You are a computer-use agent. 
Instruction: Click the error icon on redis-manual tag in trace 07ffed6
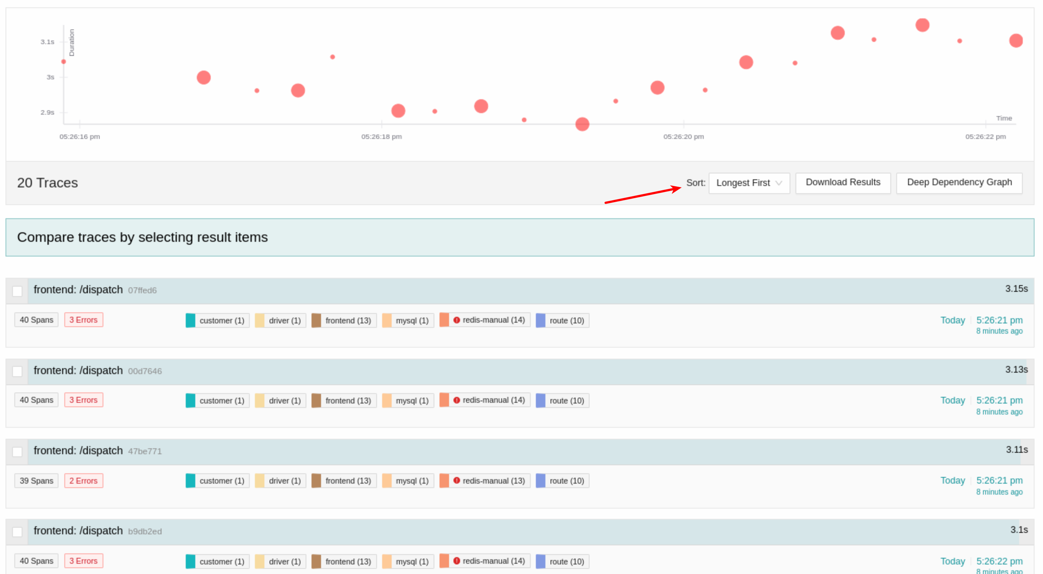tap(456, 320)
